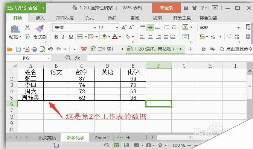This screenshot has width=253, height=149.
Task: Select normal view icon in status bar
Action: pos(116,145)
